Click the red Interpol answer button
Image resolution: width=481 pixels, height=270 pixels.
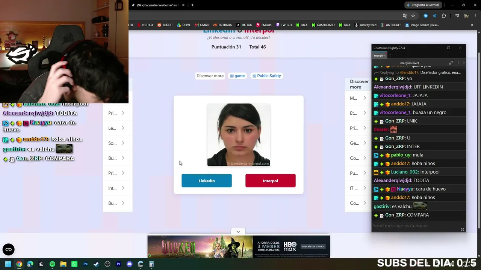click(x=271, y=181)
